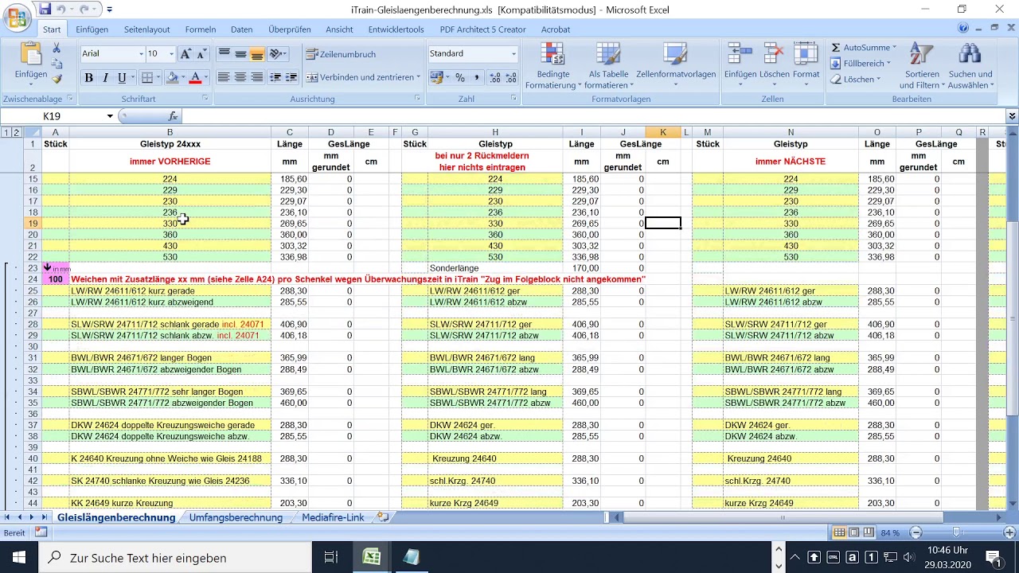Apply the fill color bucket

[172, 77]
